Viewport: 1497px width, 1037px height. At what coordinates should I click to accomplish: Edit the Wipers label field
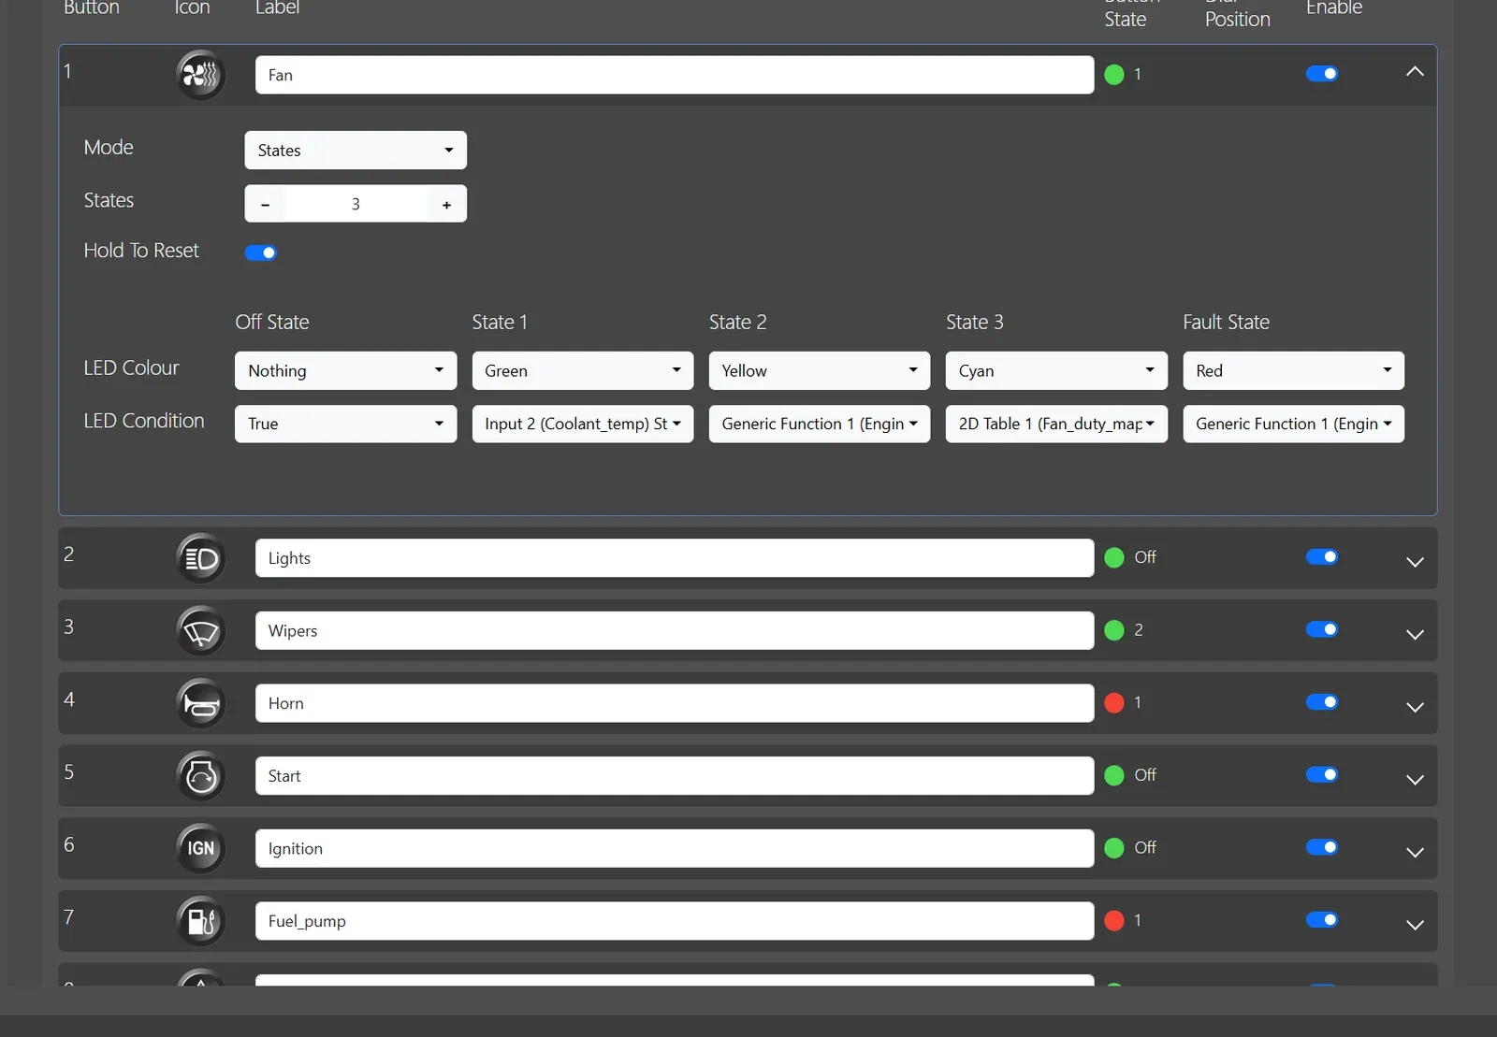(x=675, y=631)
